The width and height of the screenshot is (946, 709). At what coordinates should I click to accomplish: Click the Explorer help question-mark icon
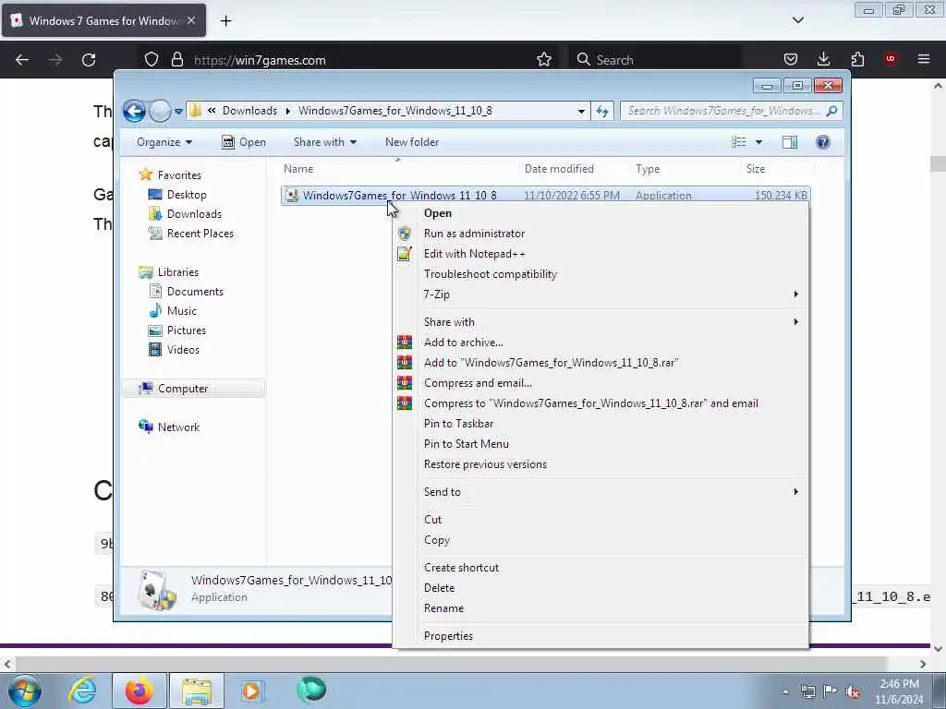[822, 142]
